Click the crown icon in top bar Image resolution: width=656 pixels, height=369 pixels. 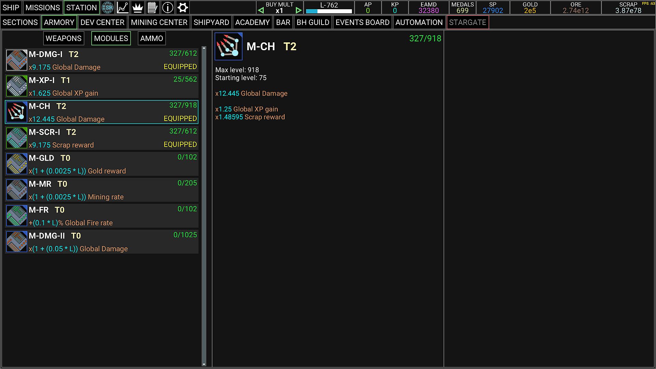point(137,8)
